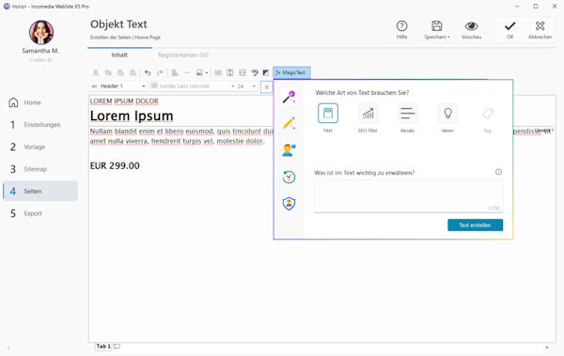The height and width of the screenshot is (356, 564).
Task: Select the person with speech bubble icon
Action: click(x=289, y=150)
